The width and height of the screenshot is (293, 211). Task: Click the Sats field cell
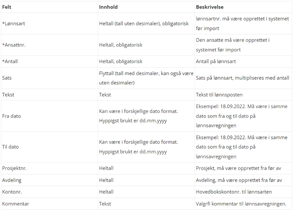pos(7,78)
